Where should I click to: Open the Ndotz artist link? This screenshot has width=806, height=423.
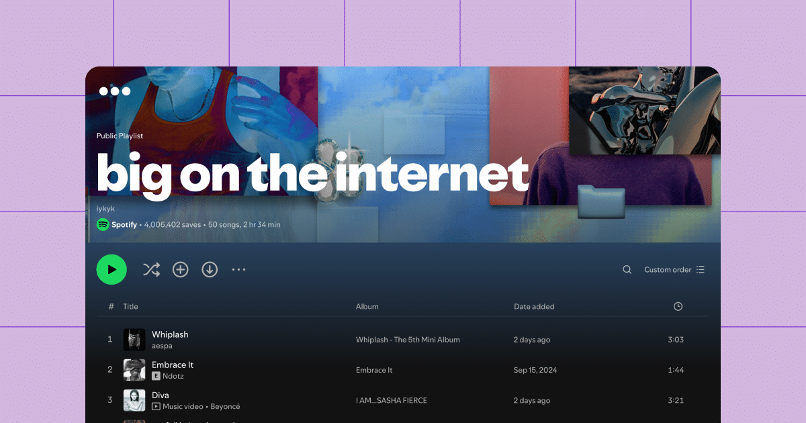(x=173, y=376)
